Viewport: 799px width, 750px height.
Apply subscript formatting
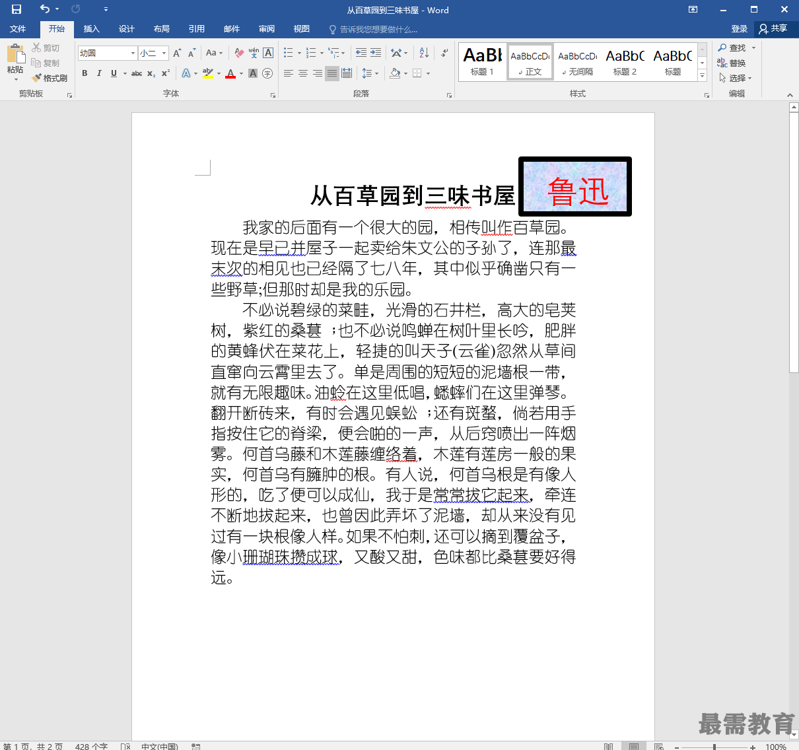pos(151,73)
